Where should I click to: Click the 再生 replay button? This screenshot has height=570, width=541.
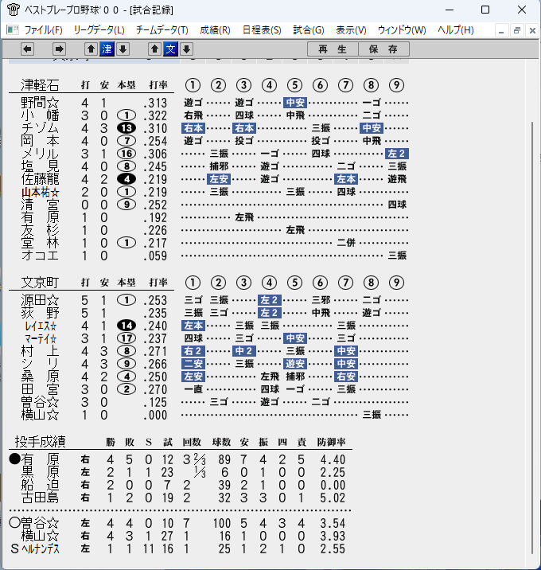point(333,49)
